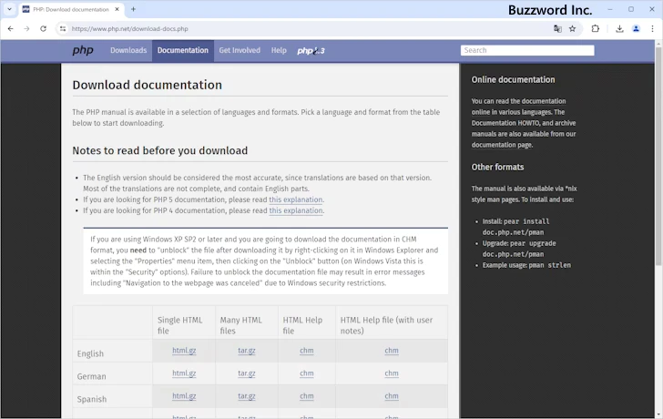This screenshot has height=419, width=663.
Task: Open the Downloads menu item
Action: pyautogui.click(x=128, y=50)
